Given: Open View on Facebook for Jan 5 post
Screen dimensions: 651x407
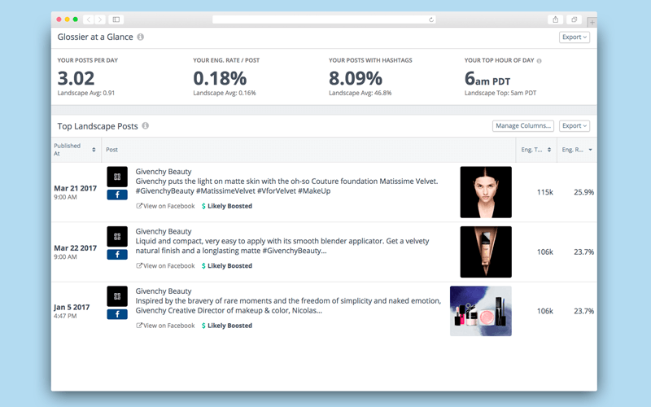Looking at the screenshot, I should pos(165,326).
